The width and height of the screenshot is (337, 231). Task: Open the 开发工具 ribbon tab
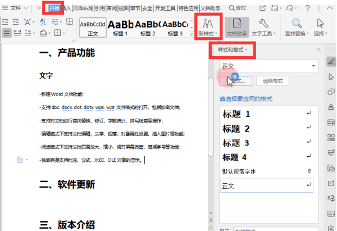165,8
